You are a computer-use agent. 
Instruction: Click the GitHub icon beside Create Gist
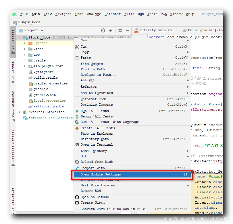click(77, 203)
